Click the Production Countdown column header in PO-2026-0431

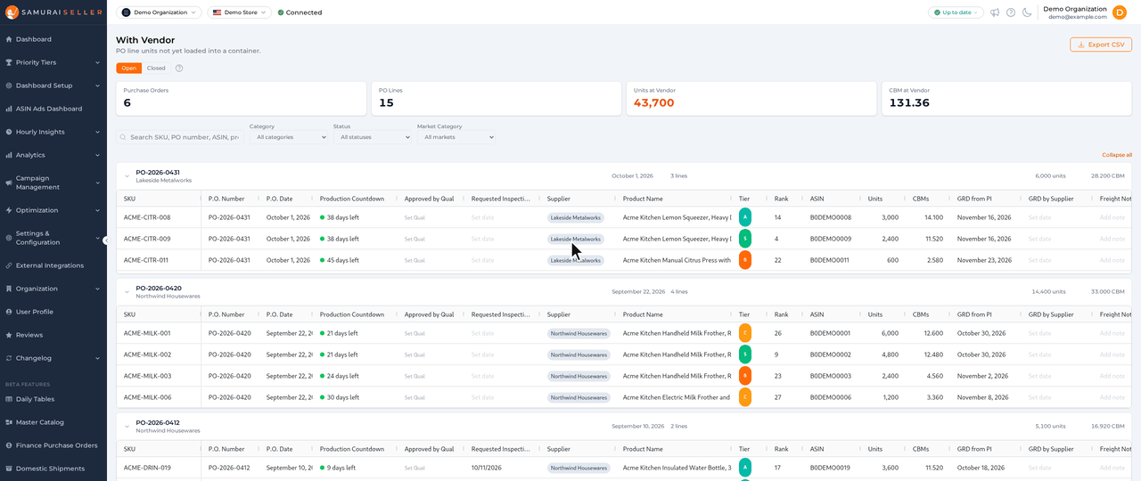click(352, 199)
